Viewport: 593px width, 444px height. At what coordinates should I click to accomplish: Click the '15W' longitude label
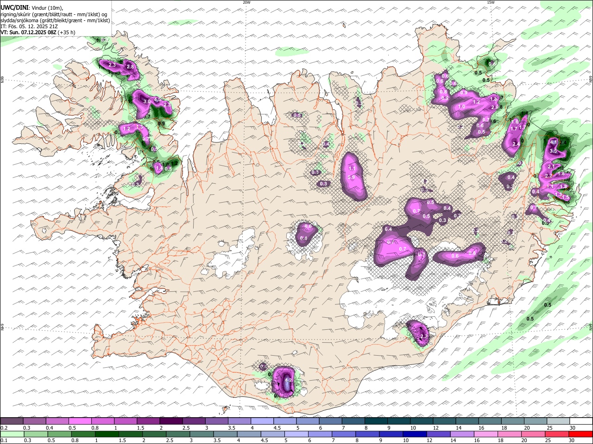pyautogui.click(x=491, y=2)
